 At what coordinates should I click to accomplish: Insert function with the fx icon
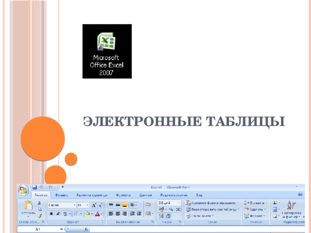coord(86,229)
